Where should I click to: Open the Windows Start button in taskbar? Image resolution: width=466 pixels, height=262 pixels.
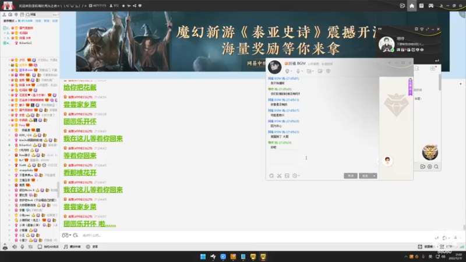point(203,257)
